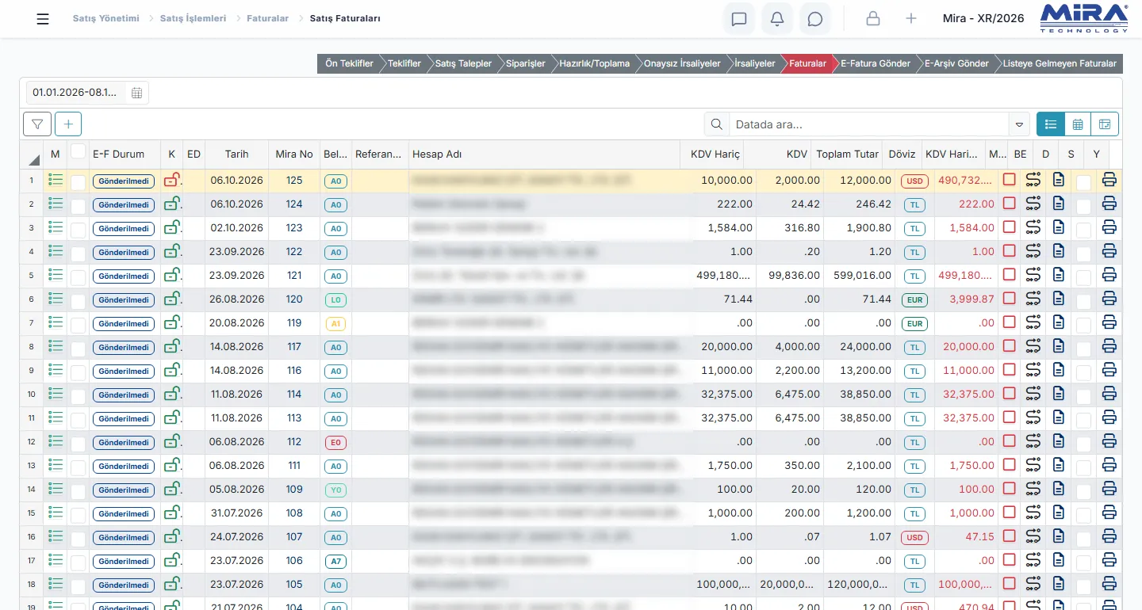Open the filter funnel icon
The image size is (1142, 610).
click(37, 124)
